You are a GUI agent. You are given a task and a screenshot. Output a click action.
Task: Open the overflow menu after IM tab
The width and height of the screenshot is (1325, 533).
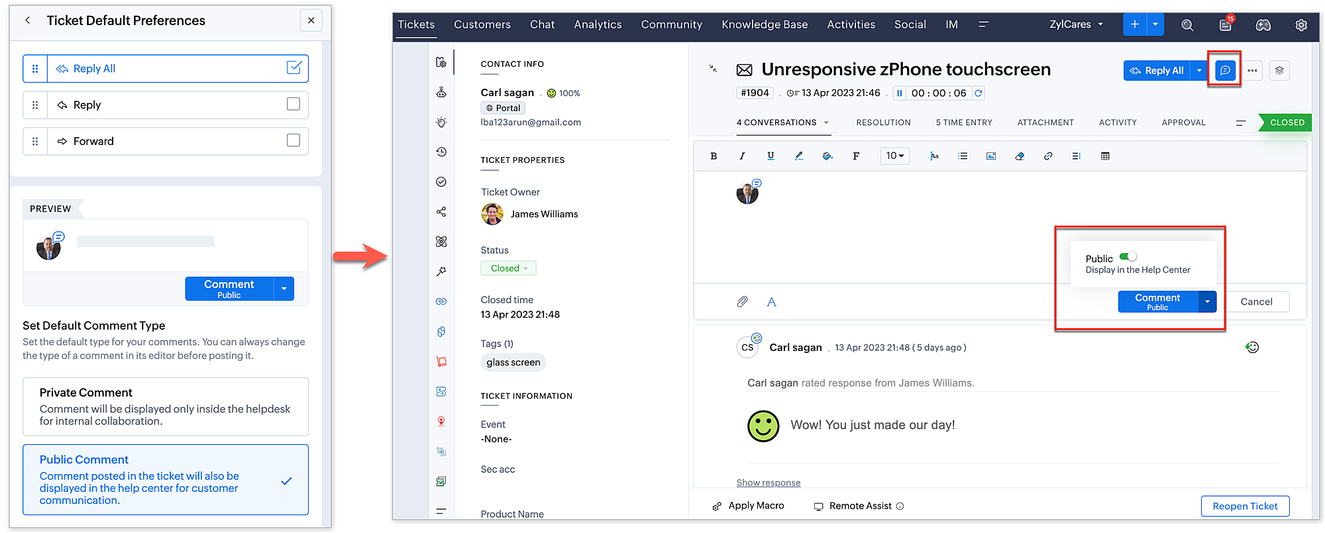pos(984,24)
